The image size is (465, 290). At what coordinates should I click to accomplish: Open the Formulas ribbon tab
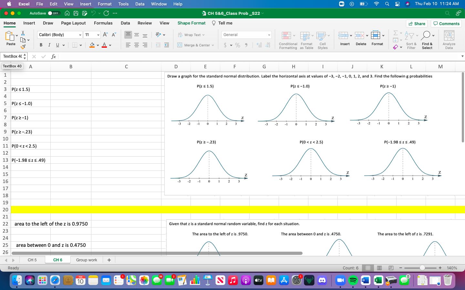pos(103,23)
